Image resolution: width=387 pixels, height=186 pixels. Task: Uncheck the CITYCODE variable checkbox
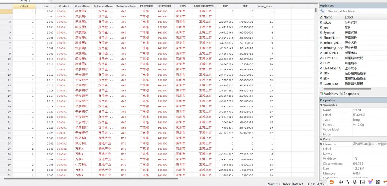point(321,58)
